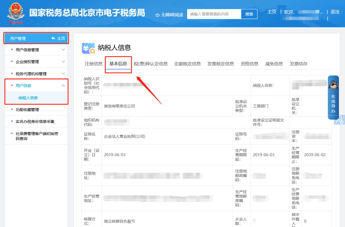The image size is (345, 227).
Task: Click the 纳税人信息 yen magnifier icon
Action: click(x=88, y=48)
